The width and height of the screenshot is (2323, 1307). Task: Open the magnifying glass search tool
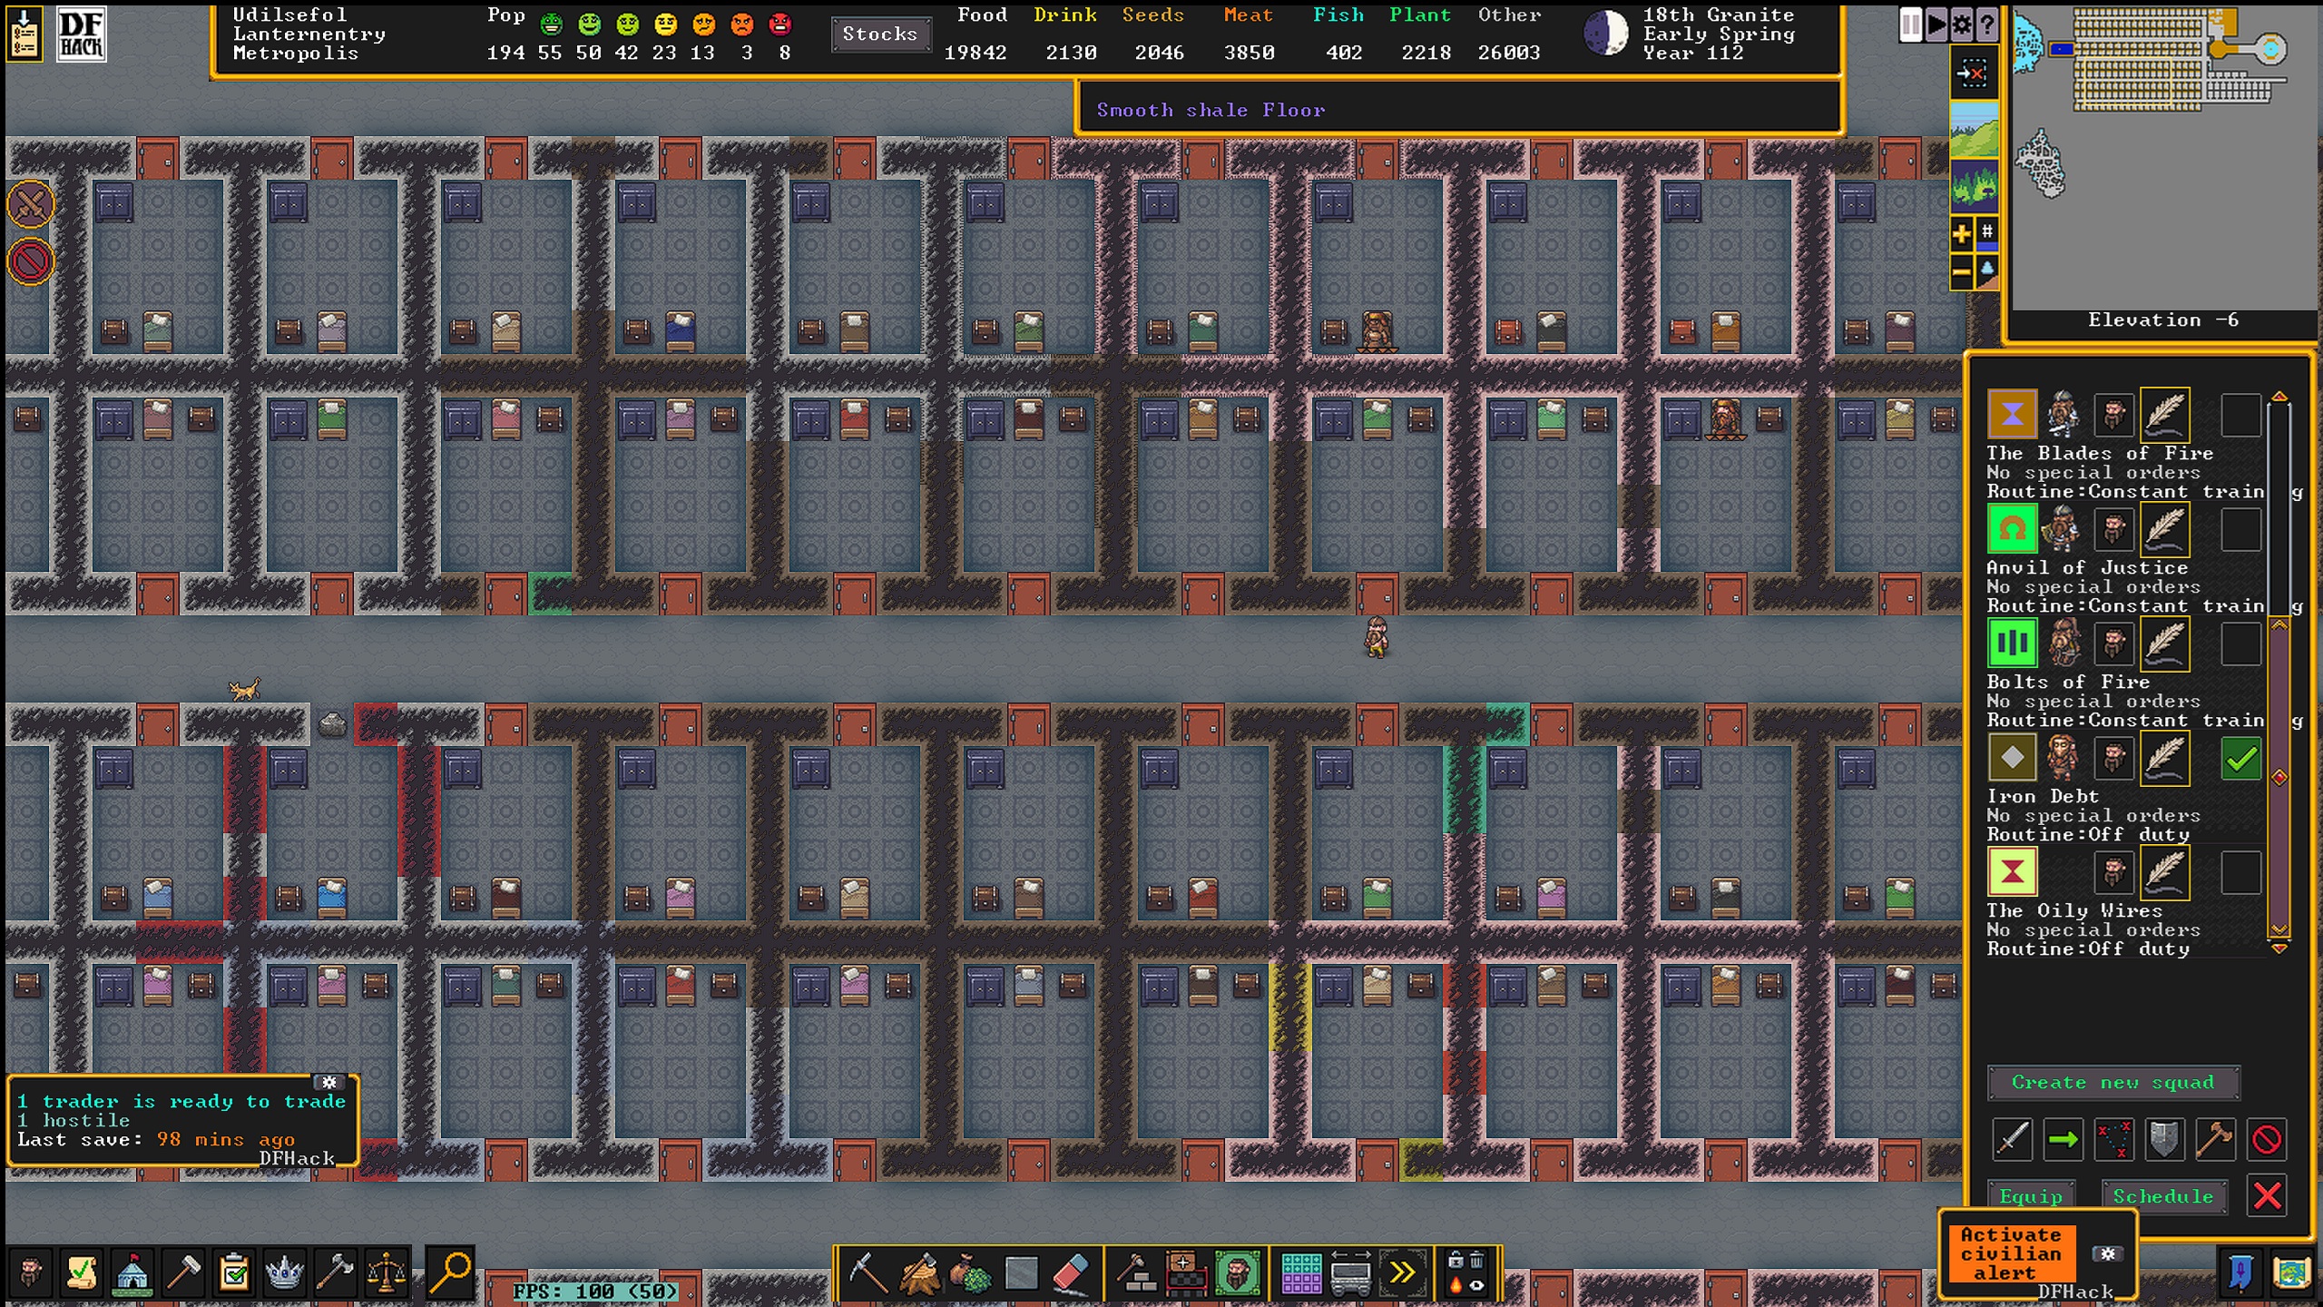pyautogui.click(x=450, y=1273)
